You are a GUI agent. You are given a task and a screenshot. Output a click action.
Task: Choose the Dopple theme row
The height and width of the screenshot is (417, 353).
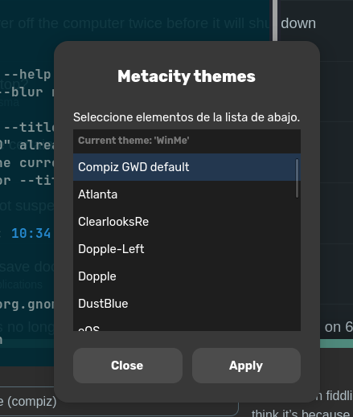187,276
